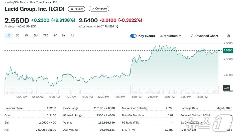Screen dimensions: 236x135
Task: Click the 1:30 PM time axis label
Action: point(137,97)
